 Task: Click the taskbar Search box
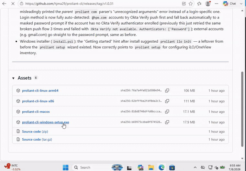pyautogui.click(x=98, y=167)
